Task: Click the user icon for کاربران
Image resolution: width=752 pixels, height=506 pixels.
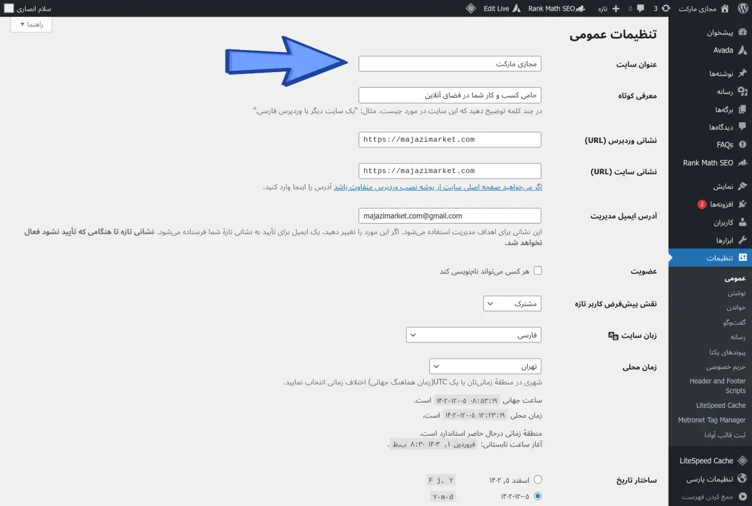Action: coord(743,222)
